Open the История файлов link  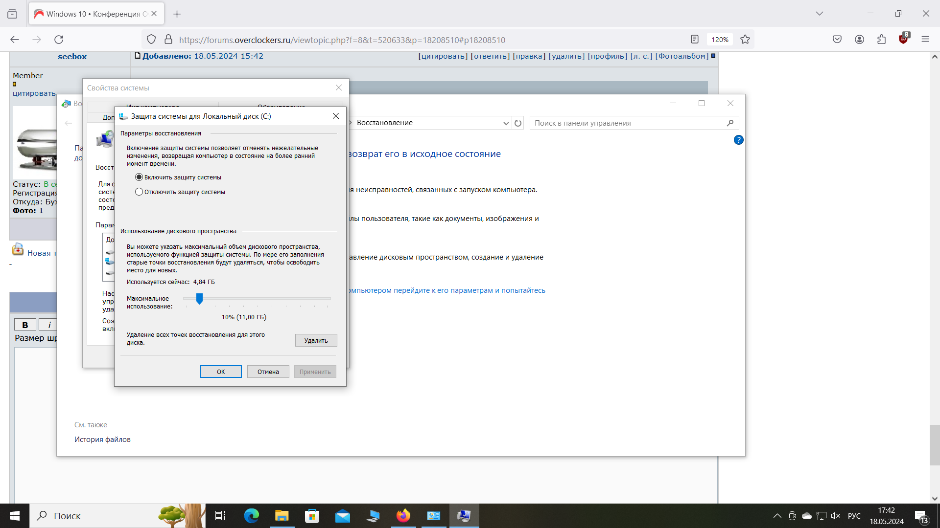(102, 440)
